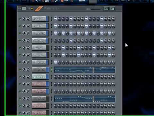Click the topmost channel's volume knob
The width and height of the screenshot is (154, 116).
[28, 19]
